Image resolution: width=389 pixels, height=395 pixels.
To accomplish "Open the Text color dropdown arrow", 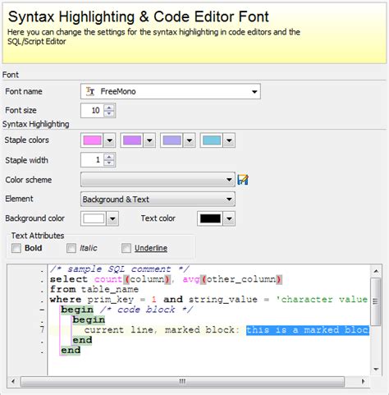I will pos(229,218).
